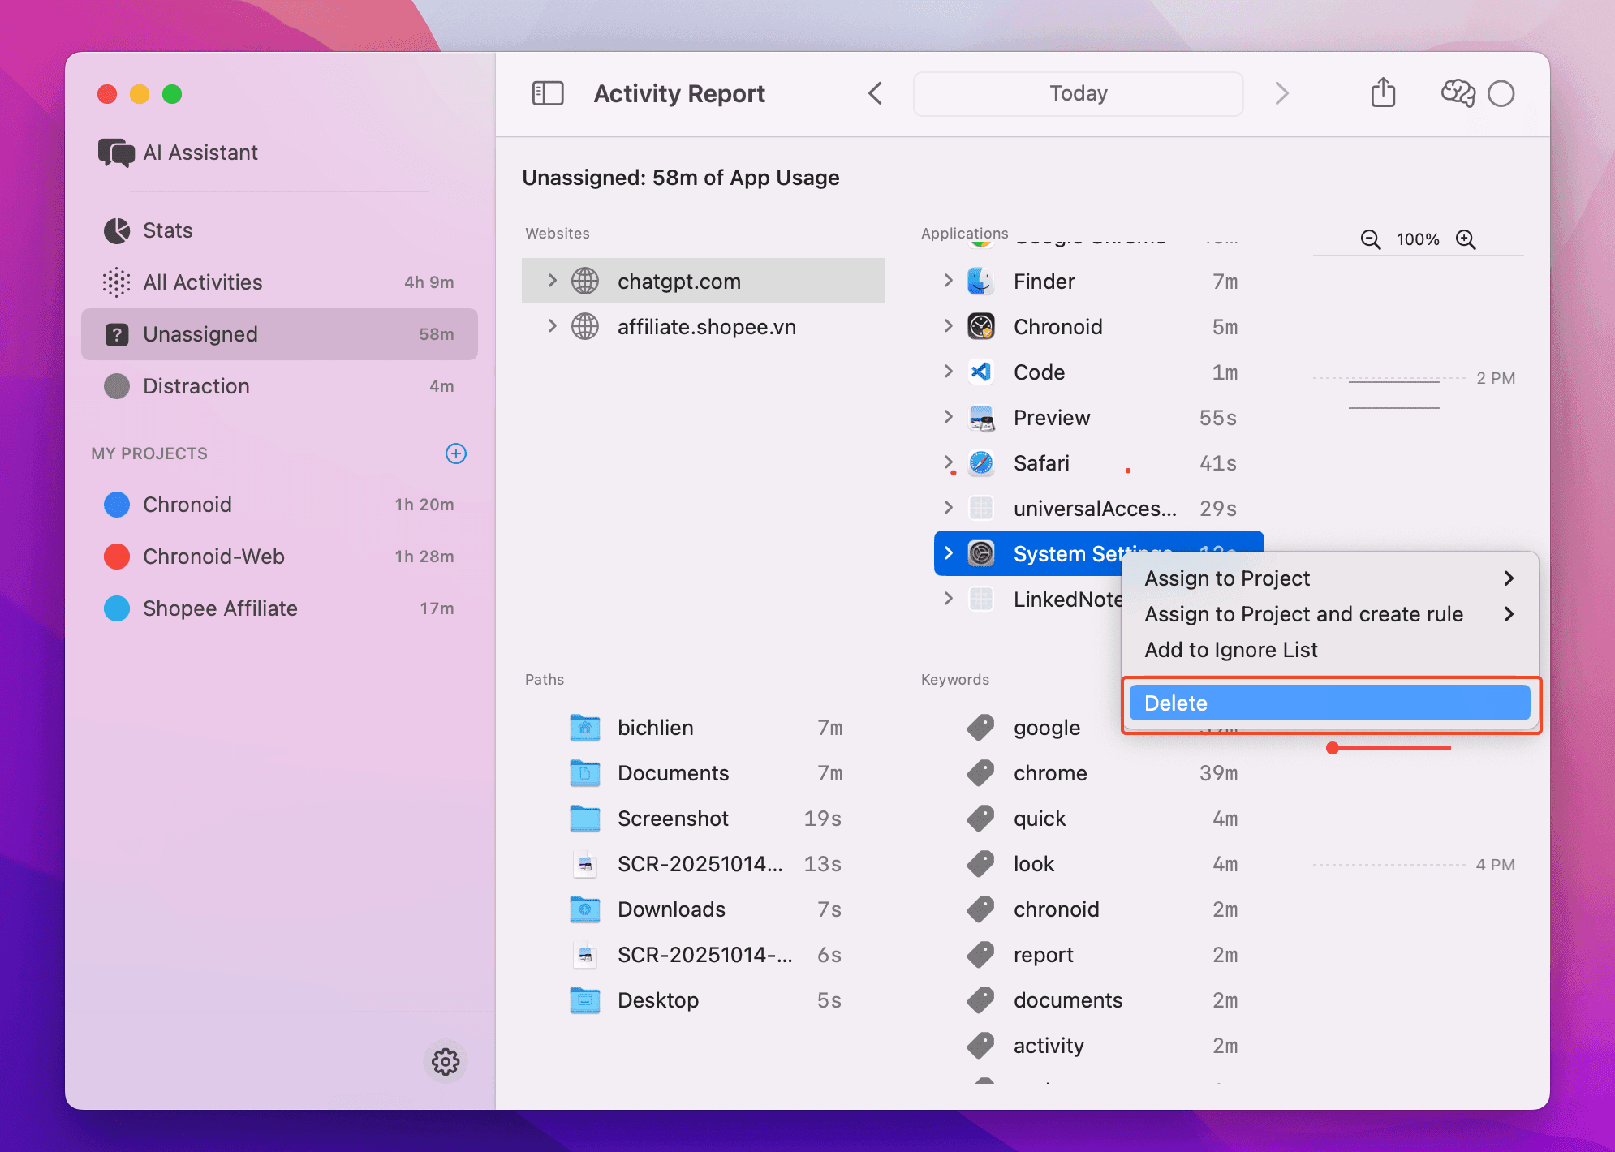Click the zoom-in magnifier icon

pos(1466,239)
